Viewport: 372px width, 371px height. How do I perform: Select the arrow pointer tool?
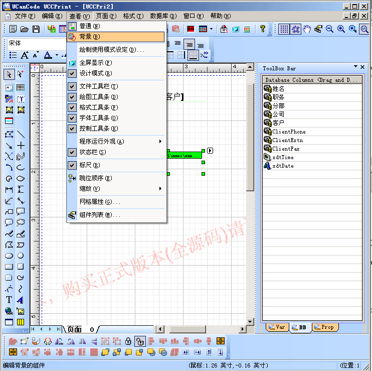pos(9,74)
